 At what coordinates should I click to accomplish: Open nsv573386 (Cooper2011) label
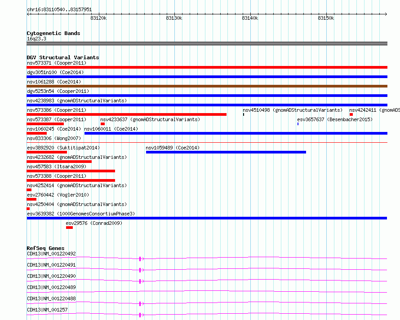[x=57, y=110]
